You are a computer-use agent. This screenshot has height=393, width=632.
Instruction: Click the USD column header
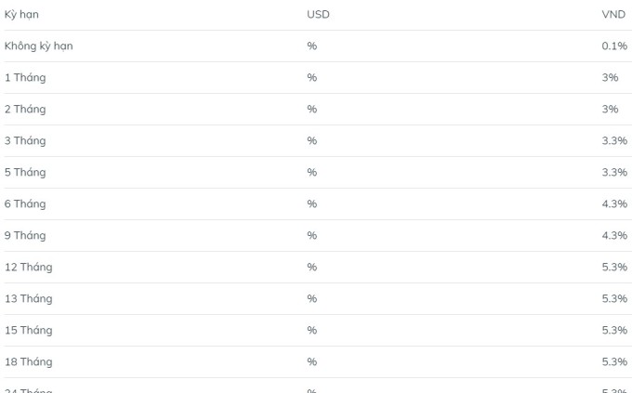click(x=318, y=15)
